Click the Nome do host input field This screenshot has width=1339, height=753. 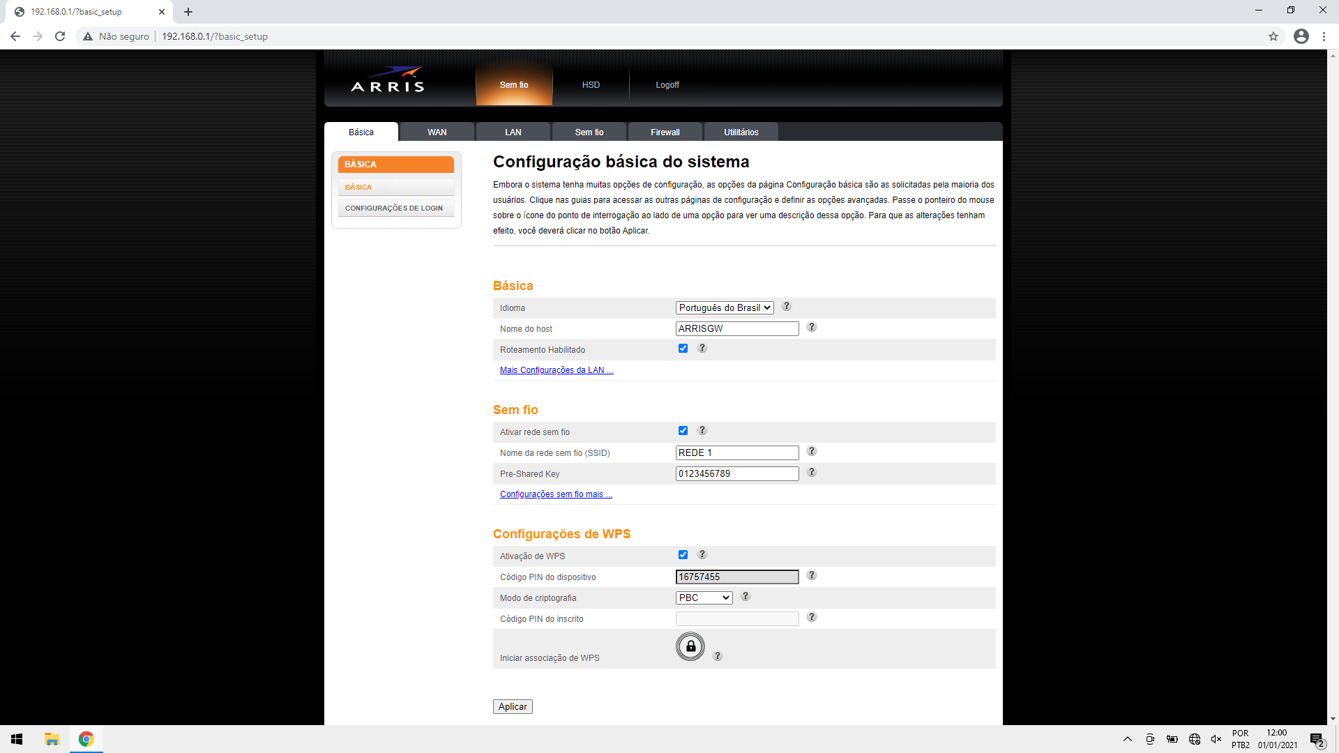tap(737, 328)
